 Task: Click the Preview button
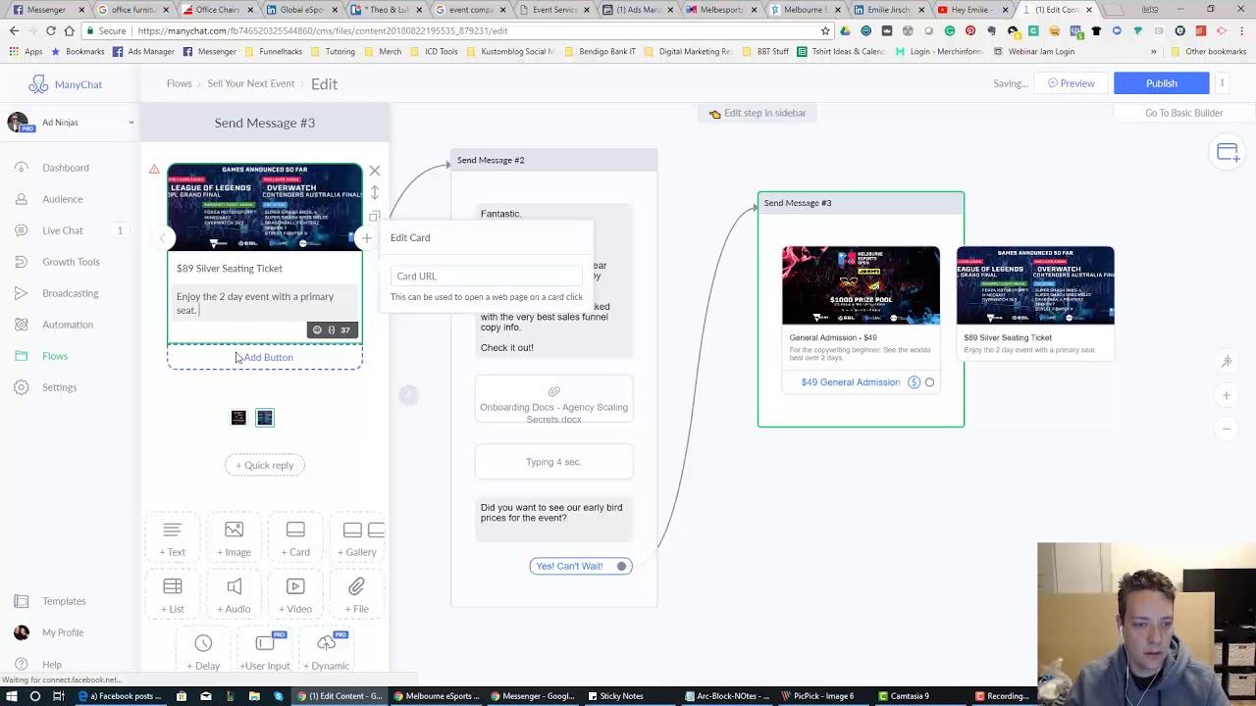coord(1071,83)
